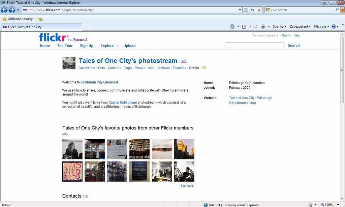Expand the toolbar overflow chevron
Image resolution: width=345 pixels, height=207 pixels.
tap(343, 25)
